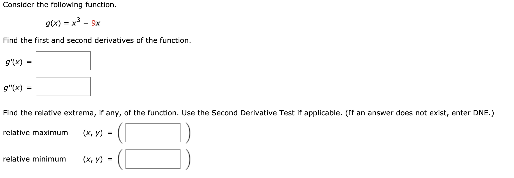Click the relative minimum label text

click(34, 159)
